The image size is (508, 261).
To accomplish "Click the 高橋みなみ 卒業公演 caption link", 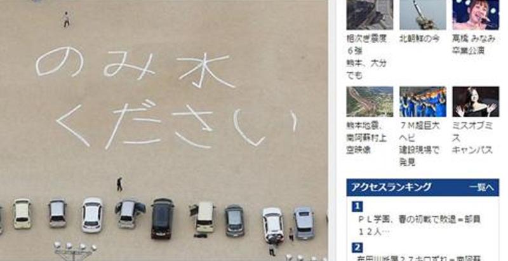I will pyautogui.click(x=474, y=44).
